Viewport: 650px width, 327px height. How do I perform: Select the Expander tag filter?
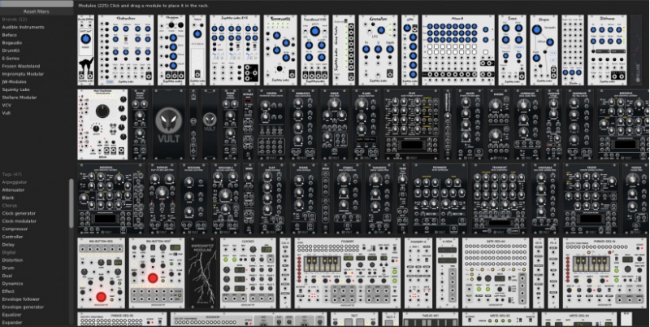tap(12, 322)
